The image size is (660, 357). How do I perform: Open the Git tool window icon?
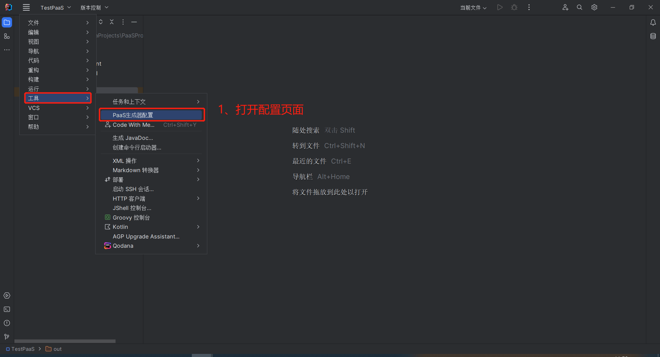coord(7,337)
